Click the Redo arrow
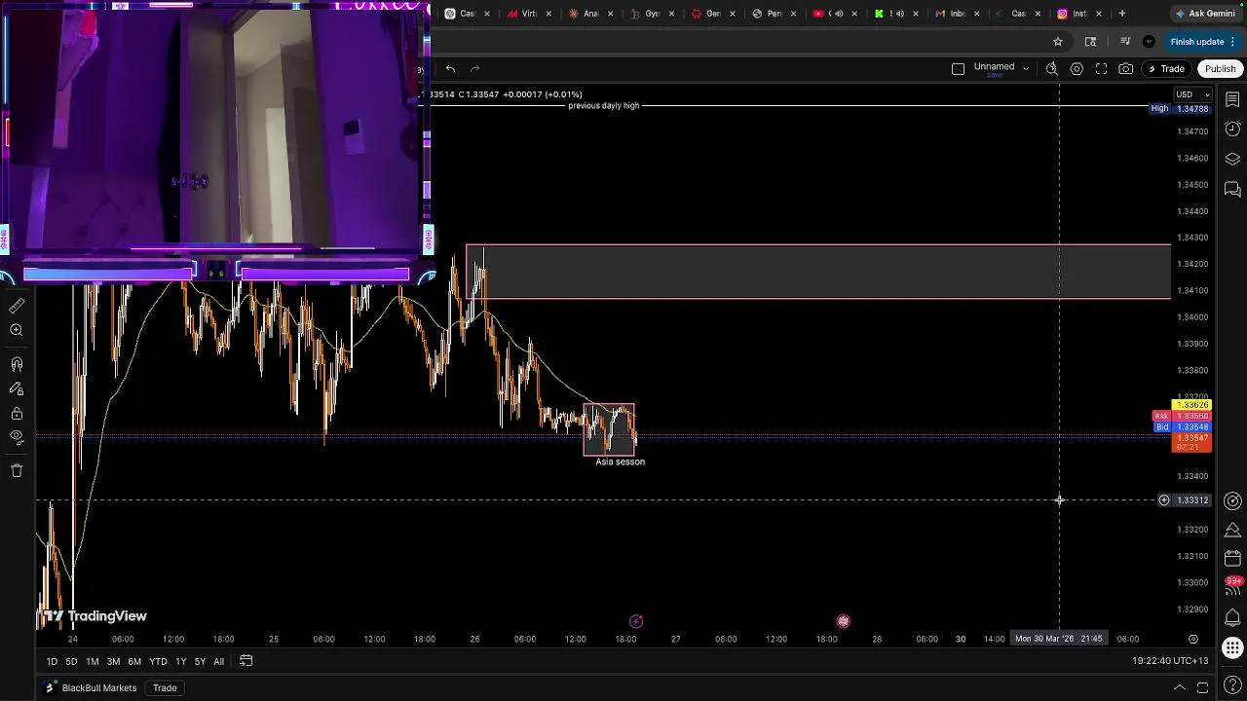The width and height of the screenshot is (1247, 701). [x=475, y=68]
